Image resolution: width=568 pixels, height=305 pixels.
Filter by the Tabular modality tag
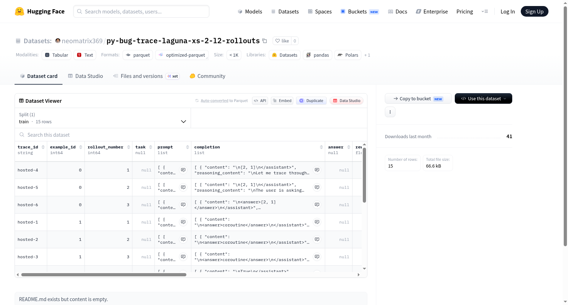[x=56, y=55]
